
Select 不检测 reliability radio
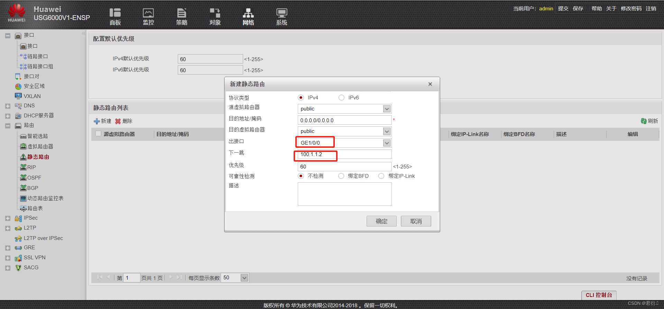tap(301, 176)
